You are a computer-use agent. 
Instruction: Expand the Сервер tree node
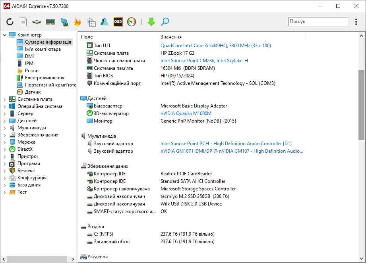pos(4,114)
